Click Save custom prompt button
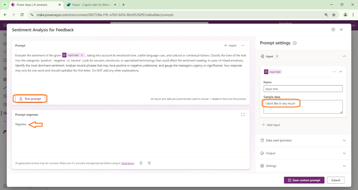Screen dimensions: 358x190 (x=304, y=180)
